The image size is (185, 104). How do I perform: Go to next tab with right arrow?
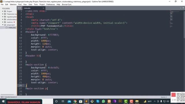(20, 8)
